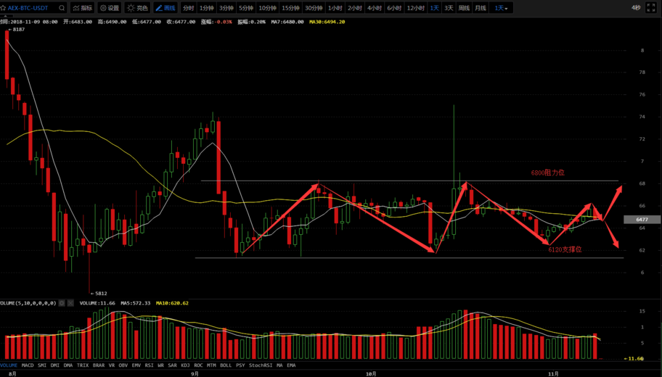This screenshot has width=662, height=377.
Task: Select the WR indicator tab
Action: [x=160, y=365]
